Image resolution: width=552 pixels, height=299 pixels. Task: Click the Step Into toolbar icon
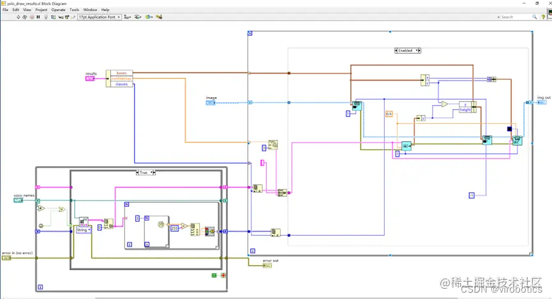point(61,17)
